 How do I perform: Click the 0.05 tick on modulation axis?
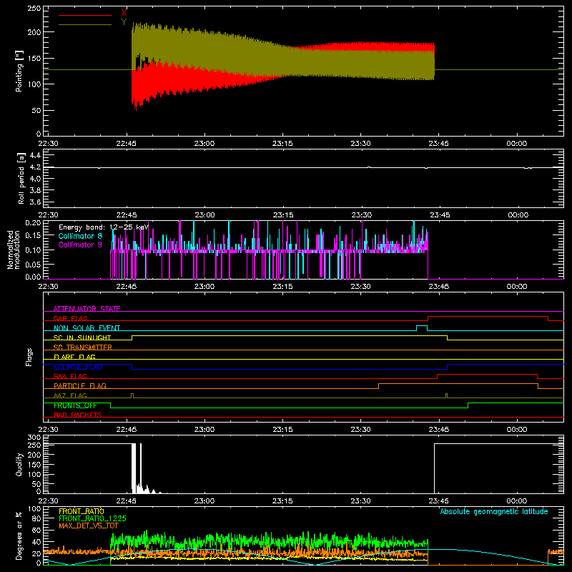pos(33,264)
